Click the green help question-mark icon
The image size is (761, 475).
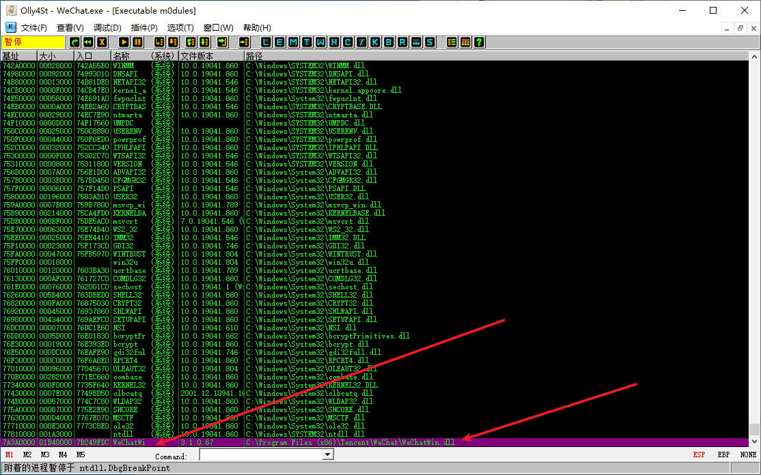(x=479, y=42)
